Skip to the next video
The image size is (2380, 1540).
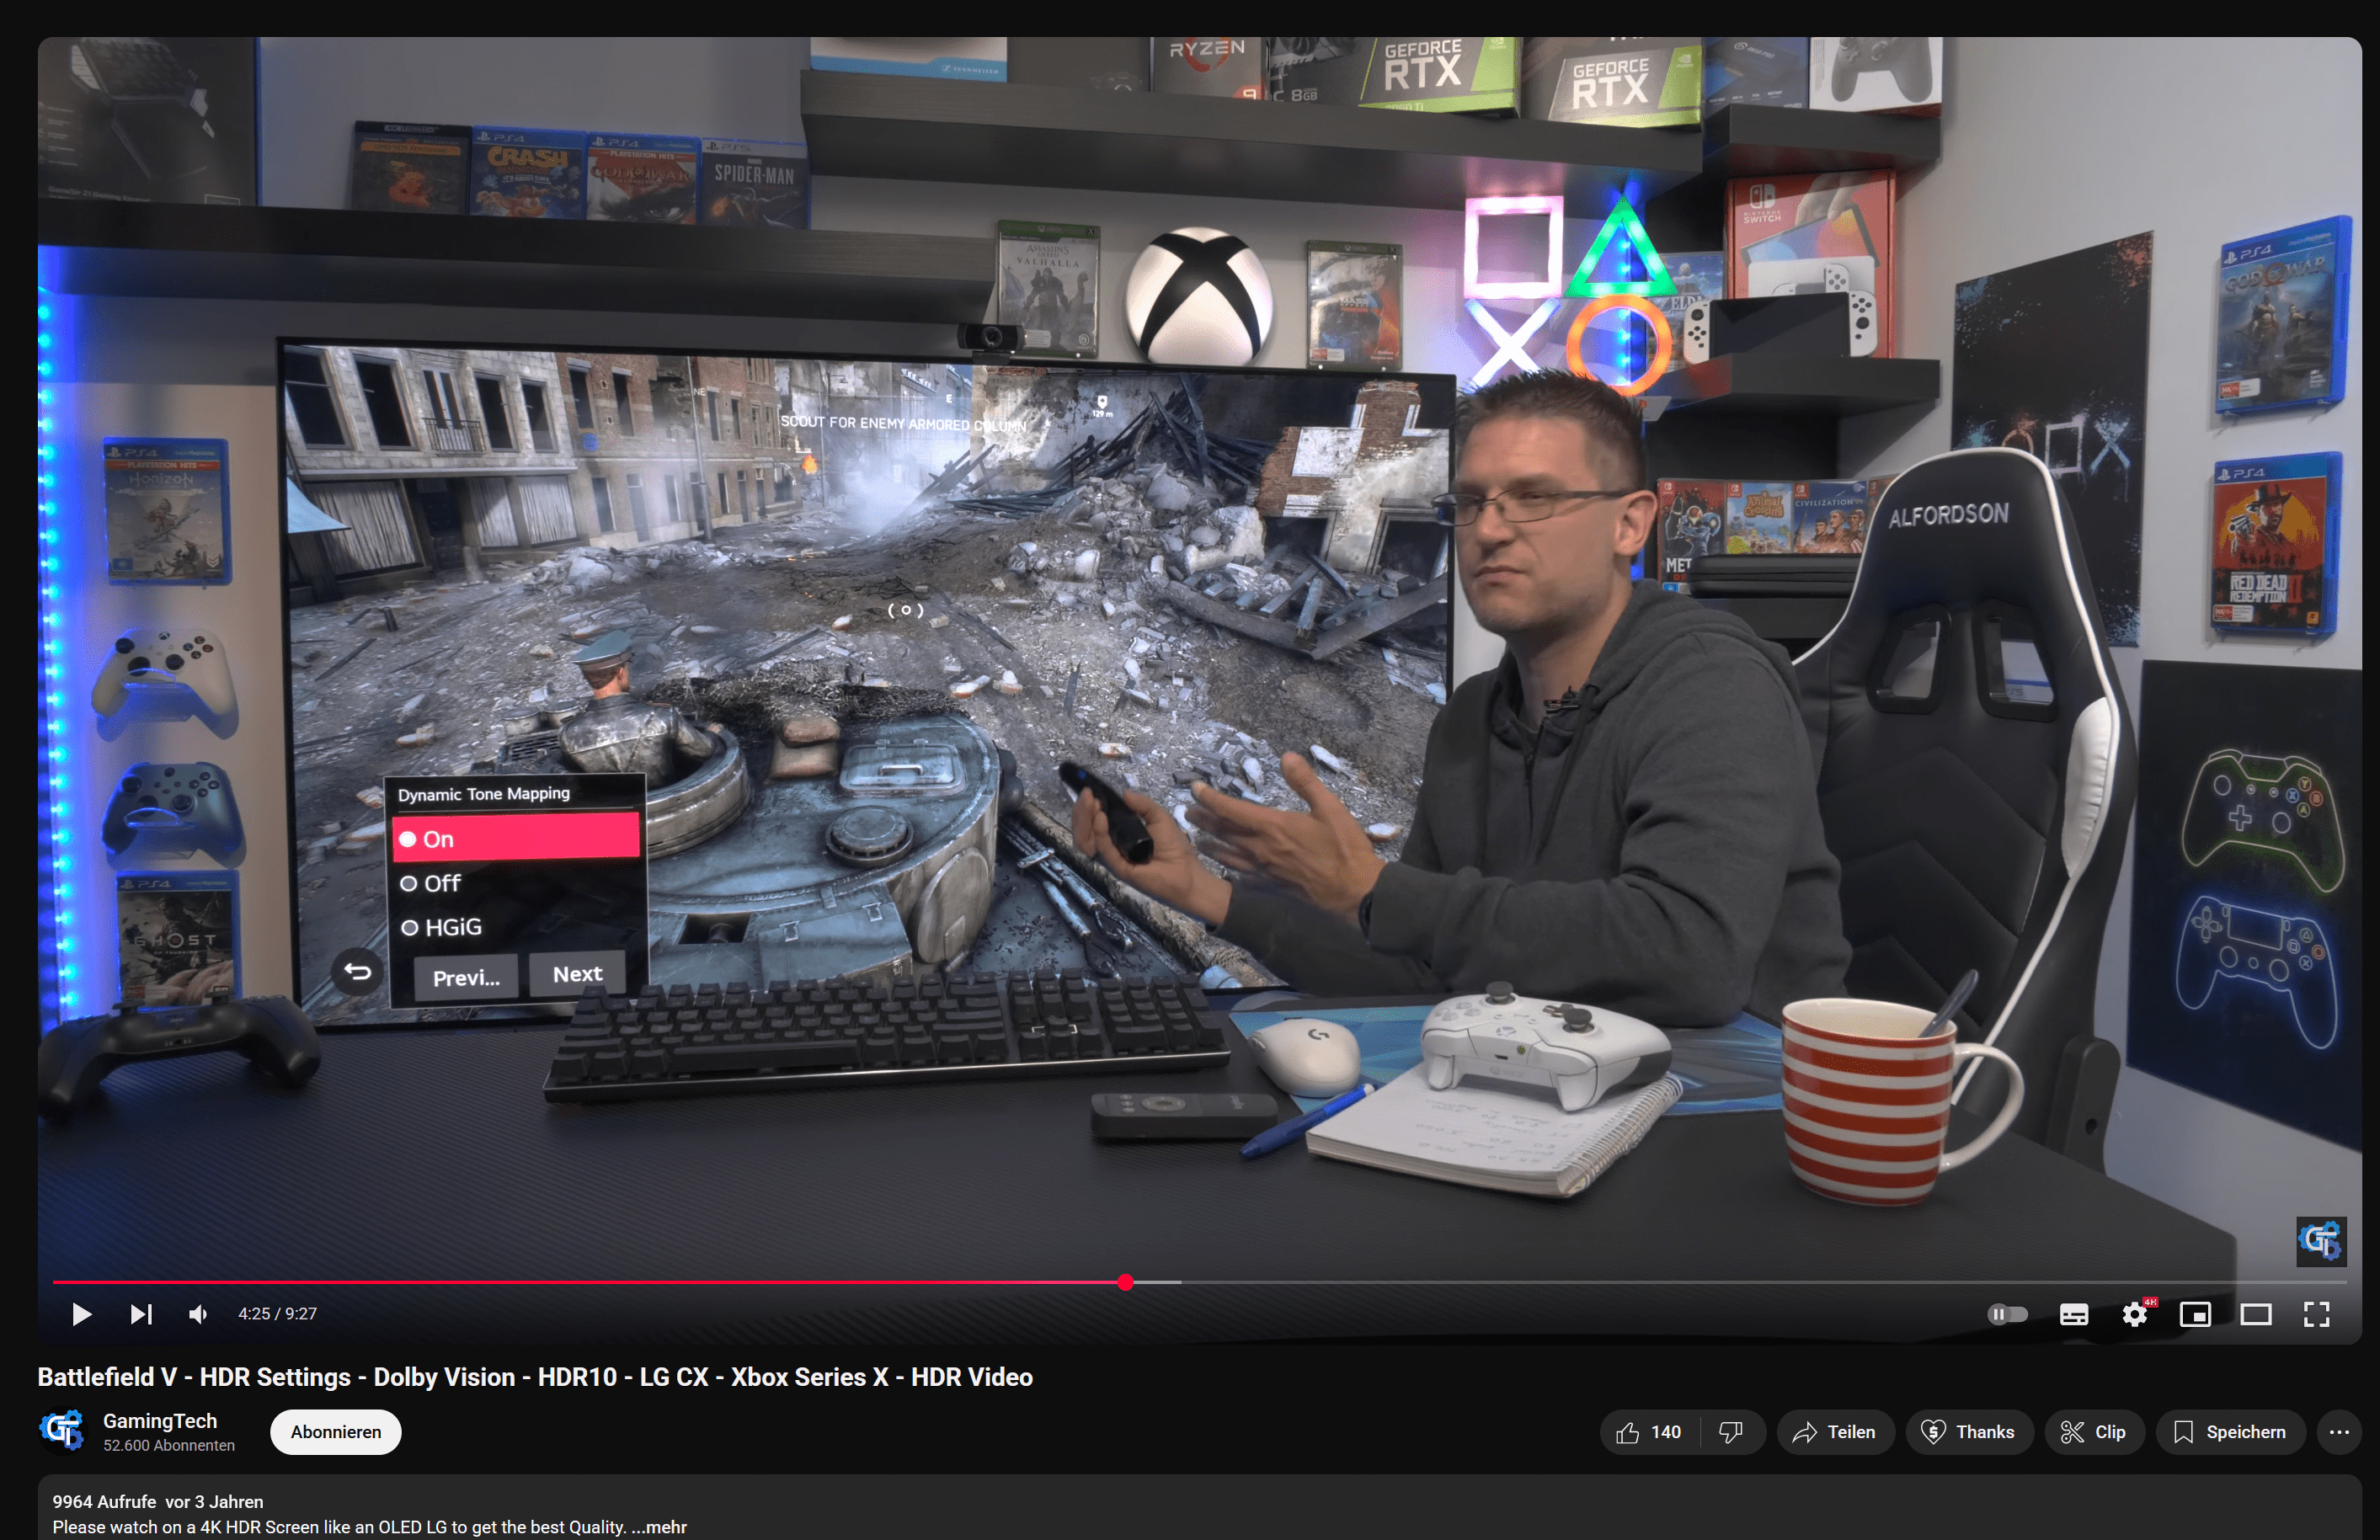(141, 1314)
